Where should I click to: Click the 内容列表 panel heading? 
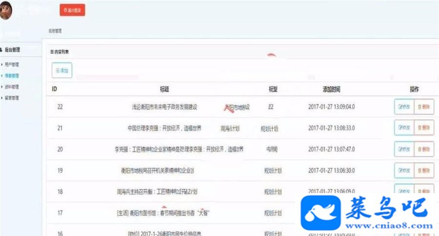tap(60, 52)
